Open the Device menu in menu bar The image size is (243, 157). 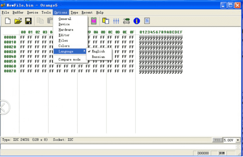point(33,13)
